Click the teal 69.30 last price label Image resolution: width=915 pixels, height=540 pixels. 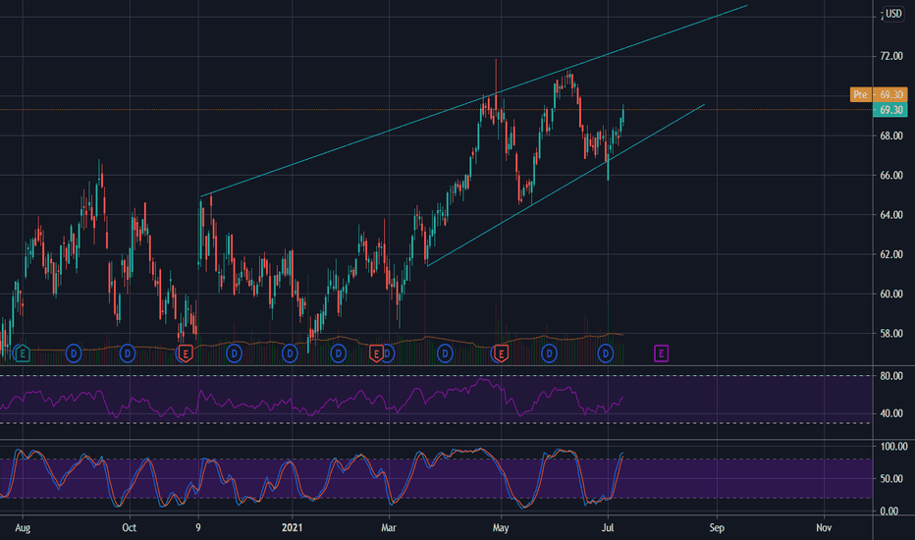(x=889, y=110)
